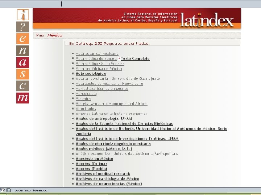Viewport: 261px width, 195px height.
Task: Open 'Archives of medical research' link
Action: [x=103, y=174]
